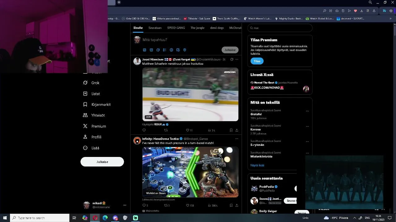Open more options on the HexaDome Tactics post
Image resolution: width=396 pixels, height=222 pixels.
coord(237,139)
